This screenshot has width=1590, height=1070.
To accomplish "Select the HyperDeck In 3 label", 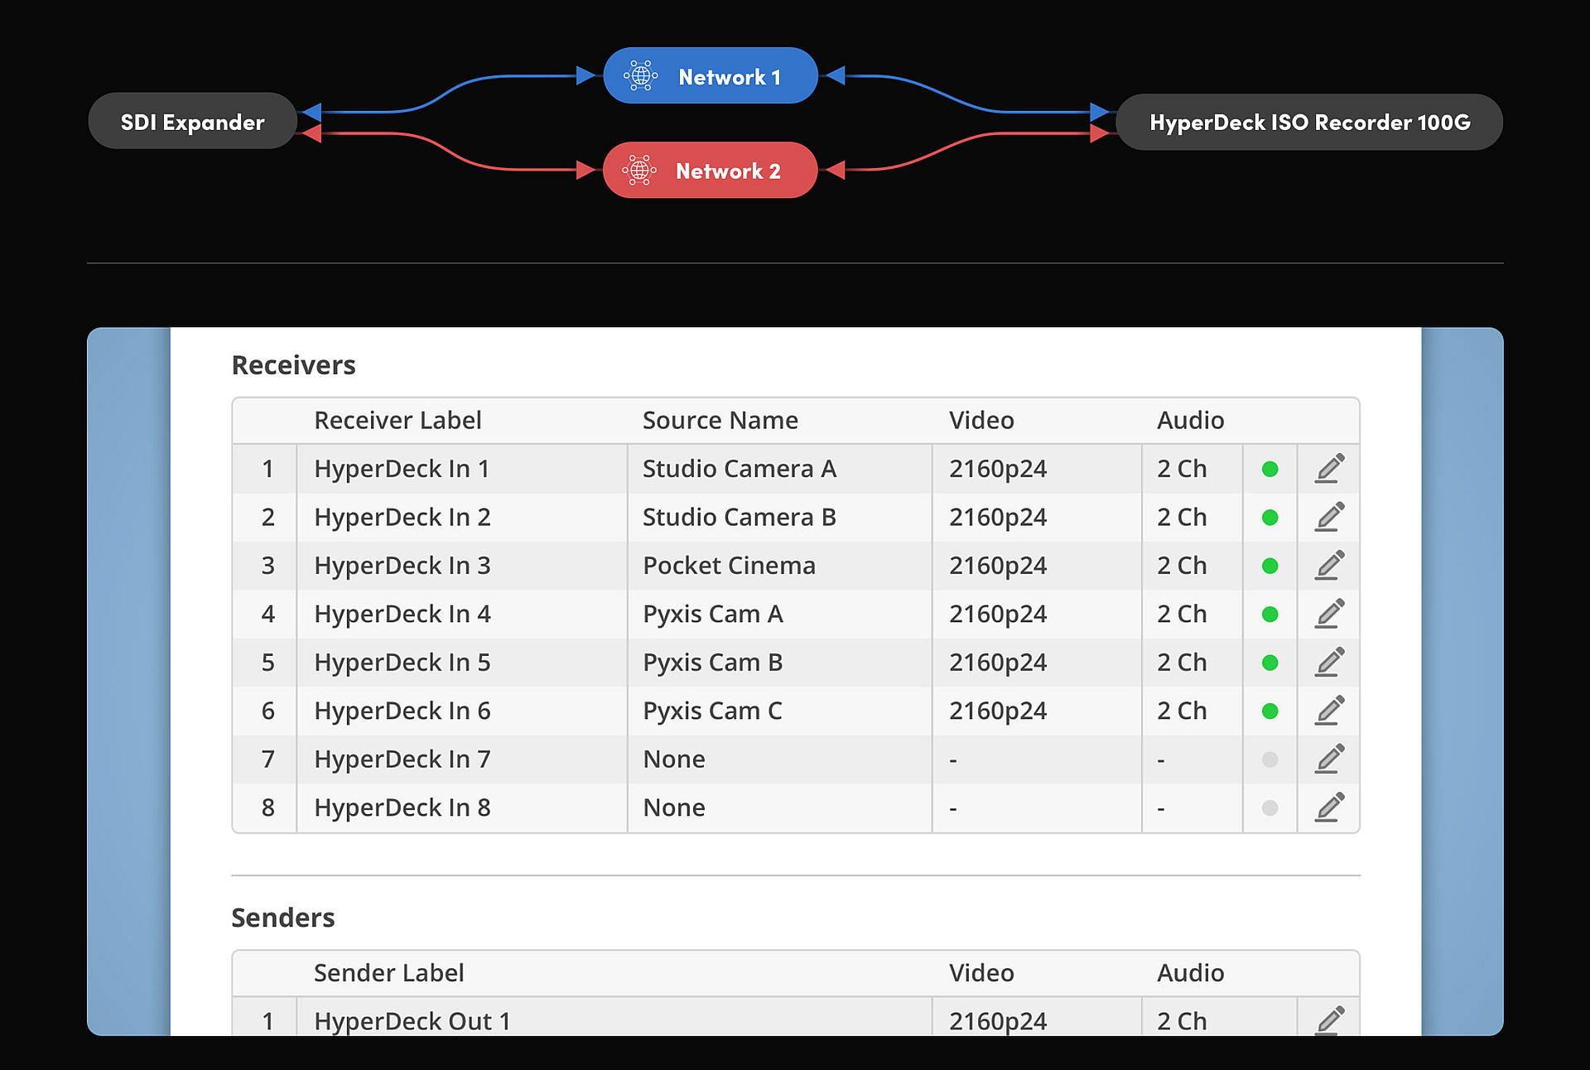I will 402,566.
